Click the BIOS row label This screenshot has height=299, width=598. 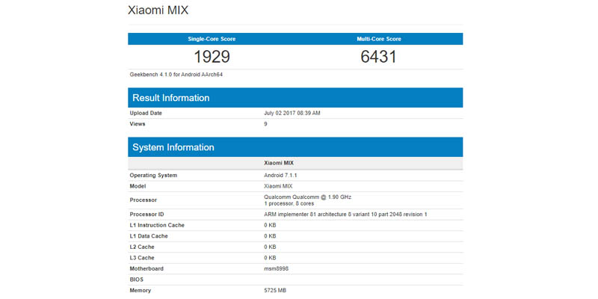pos(137,280)
